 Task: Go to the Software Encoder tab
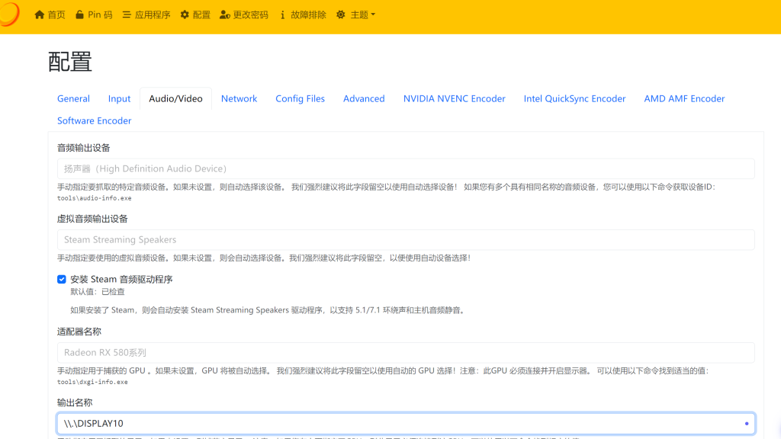(x=94, y=120)
